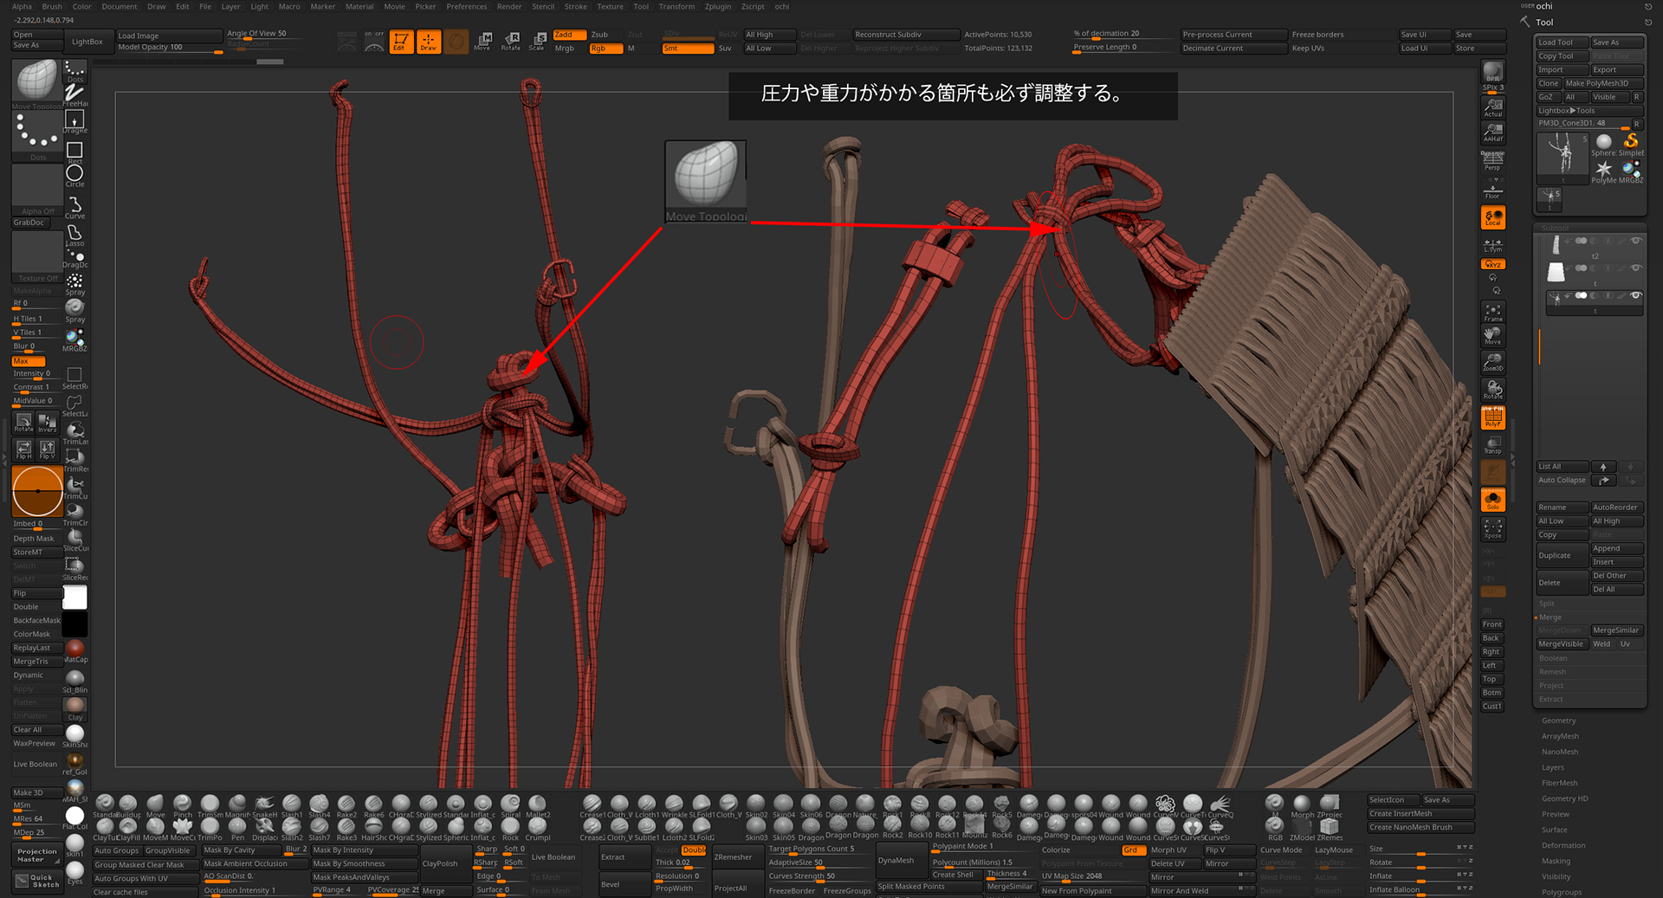This screenshot has width=1663, height=898.
Task: Click the Zoom3D navigation icon
Action: (x=1493, y=362)
